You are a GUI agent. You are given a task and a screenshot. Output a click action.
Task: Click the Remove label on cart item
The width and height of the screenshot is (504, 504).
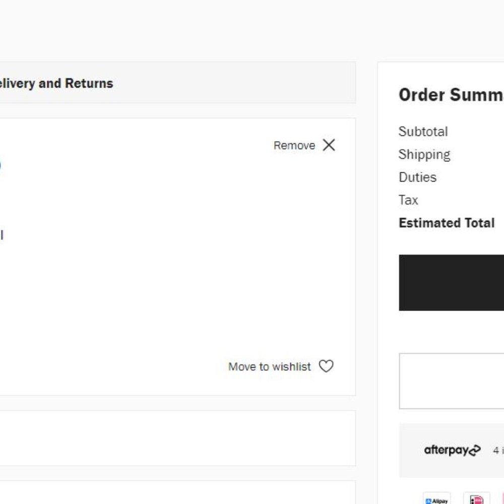point(294,145)
